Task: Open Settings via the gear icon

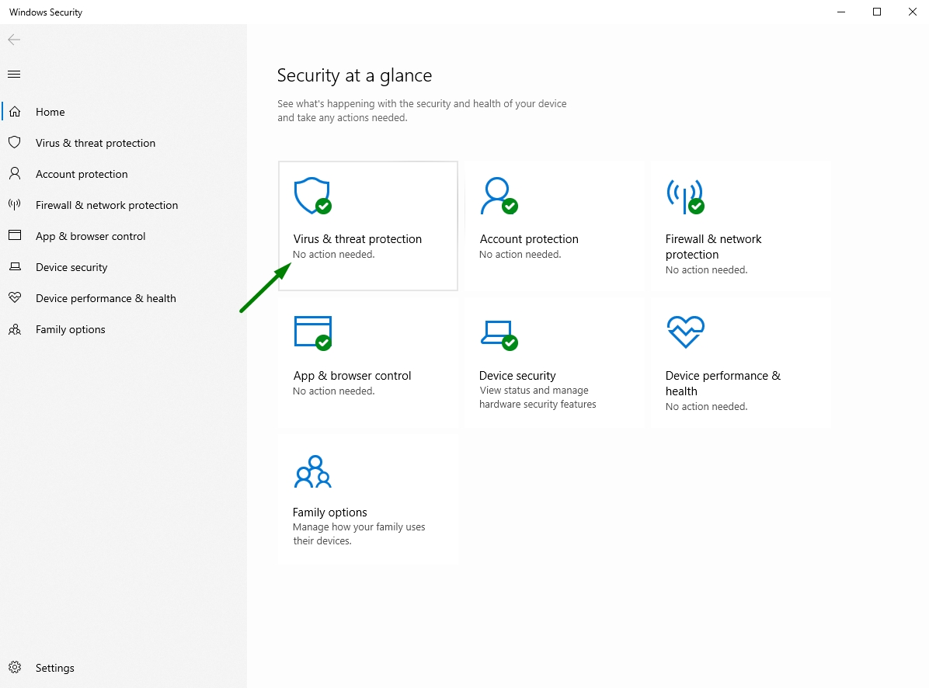Action: click(x=15, y=668)
